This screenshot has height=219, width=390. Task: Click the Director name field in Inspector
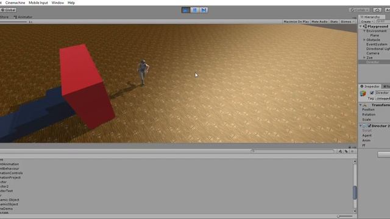click(x=383, y=93)
